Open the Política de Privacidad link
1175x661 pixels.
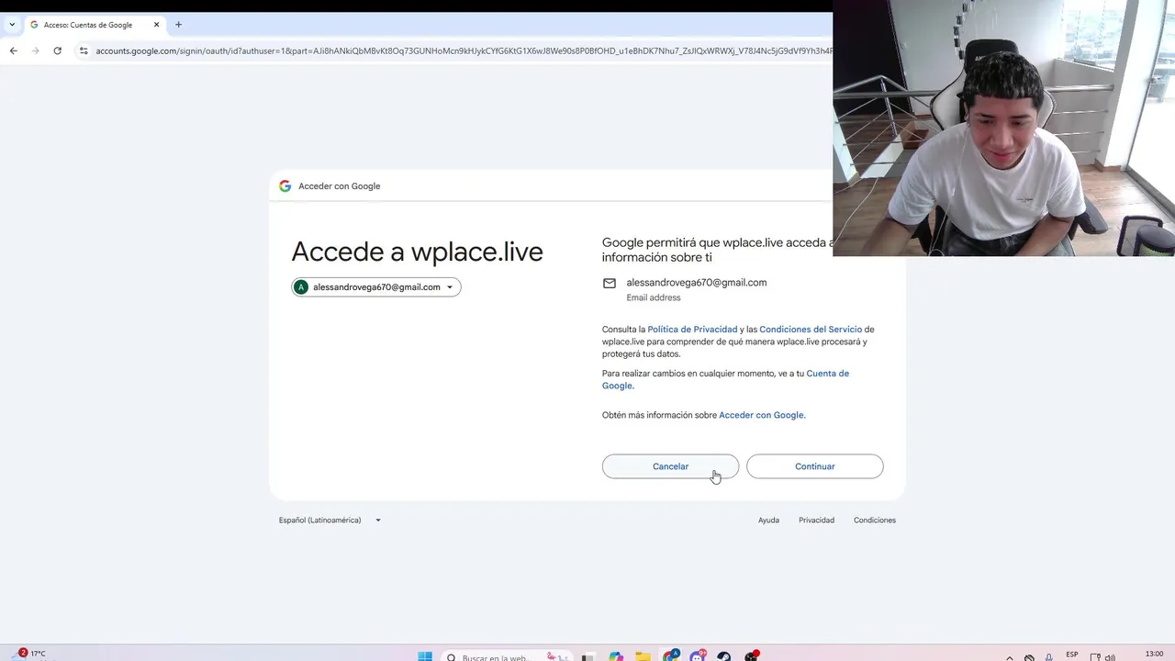click(692, 330)
